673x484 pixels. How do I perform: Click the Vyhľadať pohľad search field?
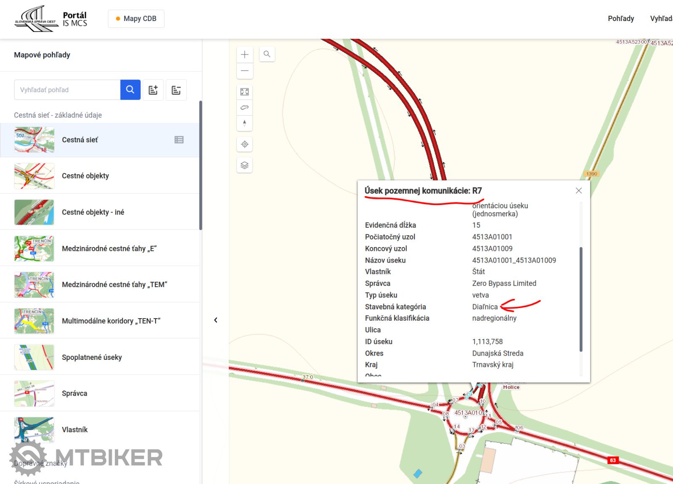[x=67, y=90]
